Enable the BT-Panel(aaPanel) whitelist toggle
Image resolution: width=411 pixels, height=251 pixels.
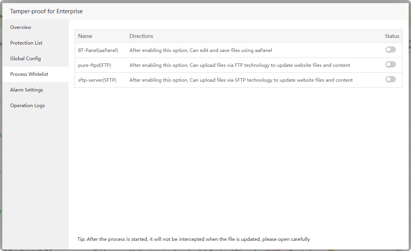click(390, 50)
